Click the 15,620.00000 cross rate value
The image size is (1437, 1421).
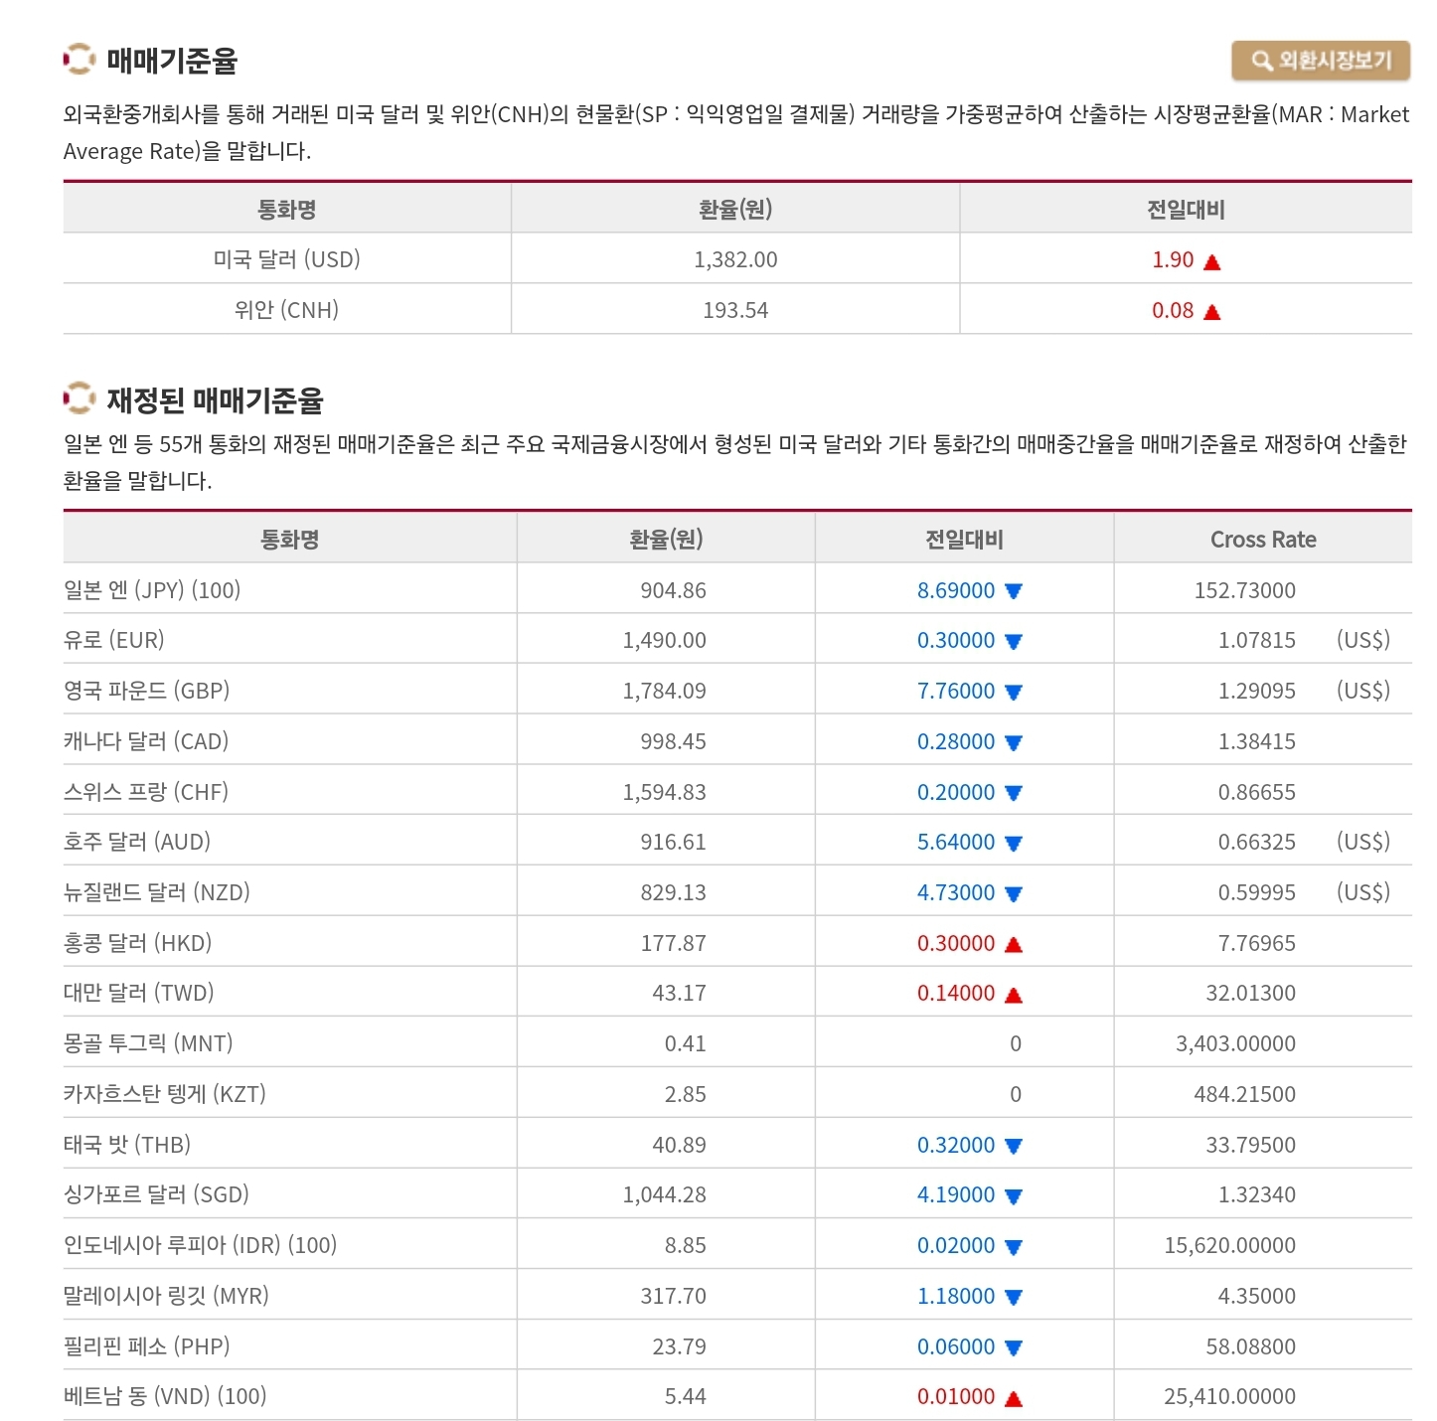(1229, 1245)
